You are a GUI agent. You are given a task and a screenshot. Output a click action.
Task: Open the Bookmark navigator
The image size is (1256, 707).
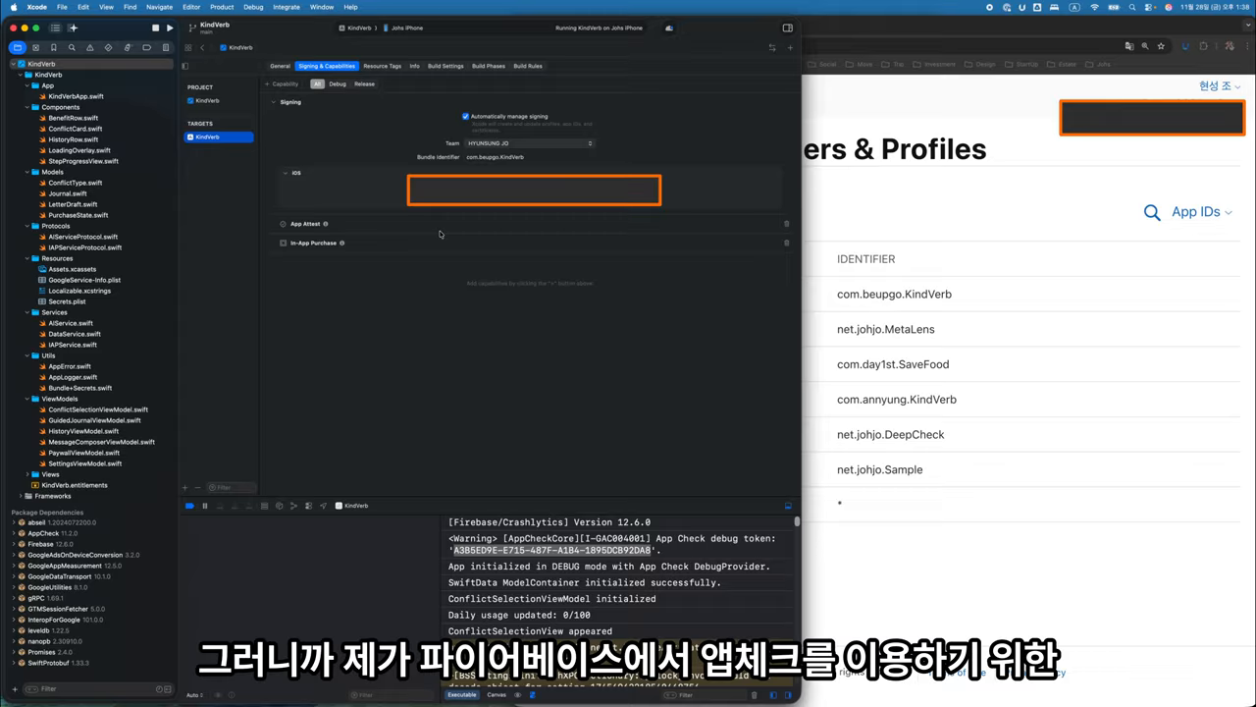54,47
